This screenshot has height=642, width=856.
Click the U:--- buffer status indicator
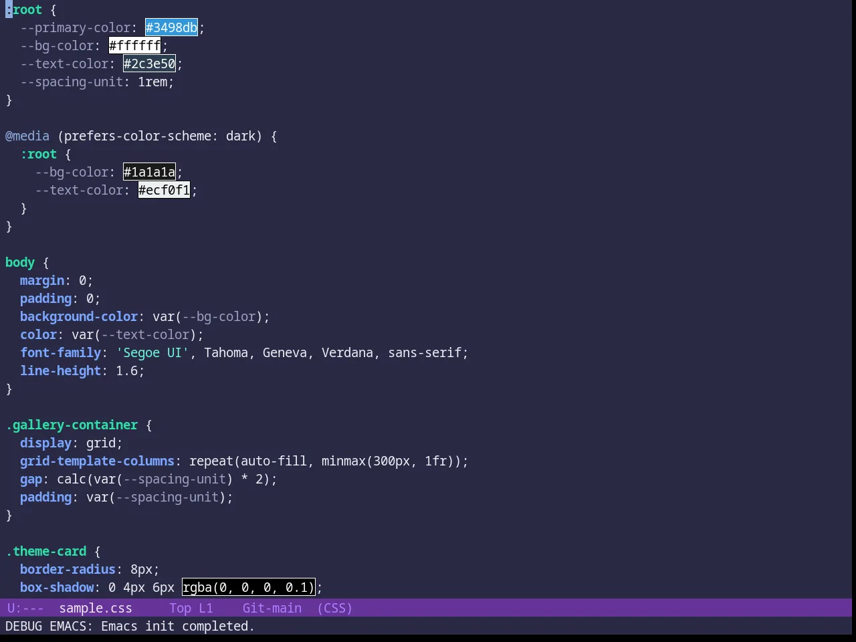[25, 608]
